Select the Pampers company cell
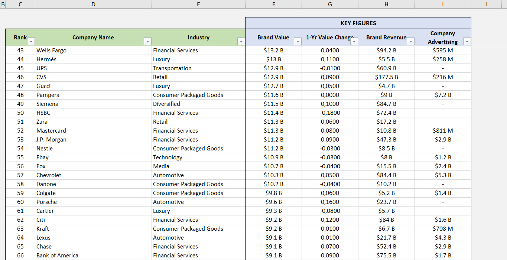This screenshot has width=507, height=260. [93, 95]
